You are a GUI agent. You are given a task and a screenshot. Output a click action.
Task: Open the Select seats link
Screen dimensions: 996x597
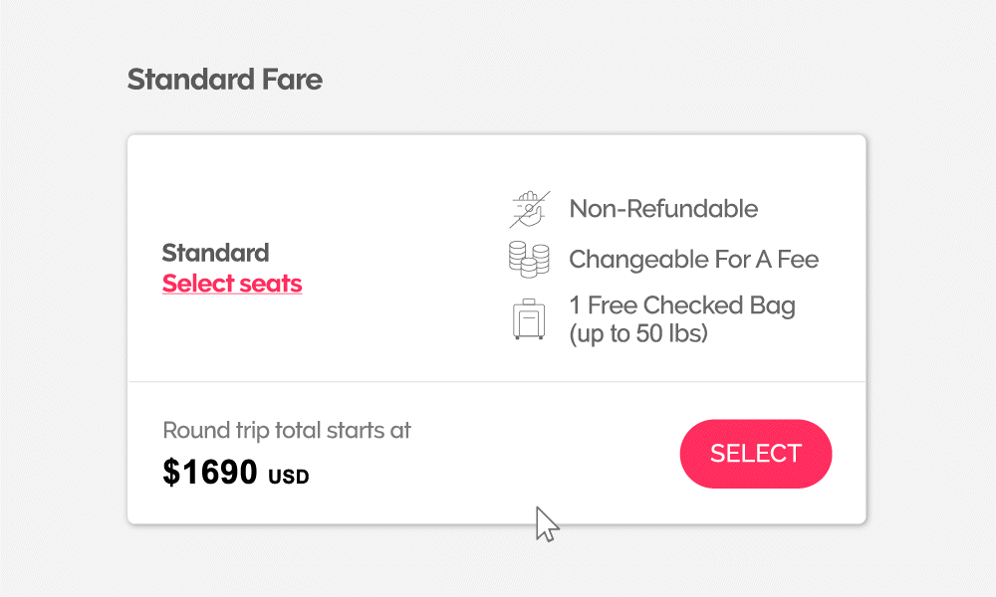[x=232, y=284]
